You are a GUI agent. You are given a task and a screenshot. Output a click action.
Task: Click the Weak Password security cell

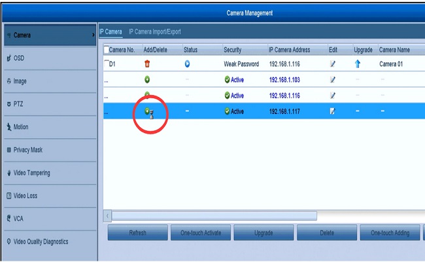pos(241,64)
